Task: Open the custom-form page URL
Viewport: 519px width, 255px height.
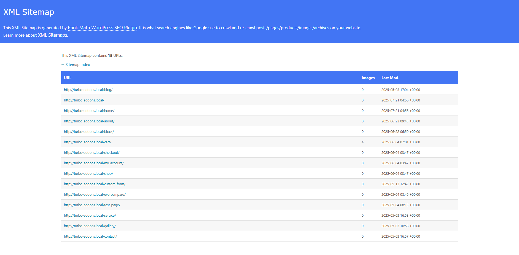Action: coord(95,184)
